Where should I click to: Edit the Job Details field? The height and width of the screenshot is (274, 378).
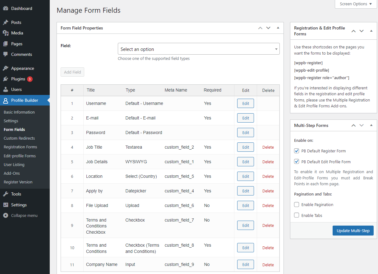tap(246, 162)
